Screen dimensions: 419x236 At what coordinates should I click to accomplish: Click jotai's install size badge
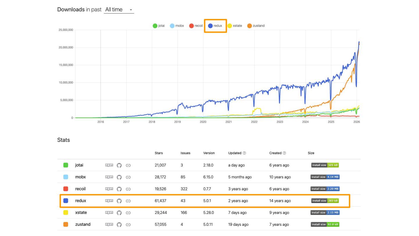click(x=325, y=165)
